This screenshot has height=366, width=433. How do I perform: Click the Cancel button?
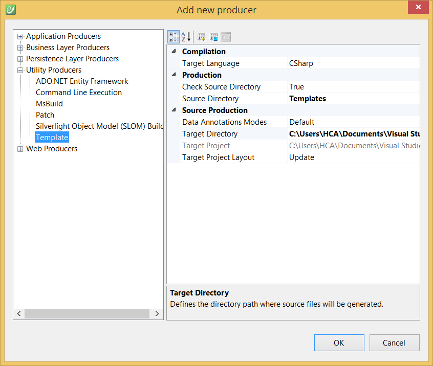point(394,343)
